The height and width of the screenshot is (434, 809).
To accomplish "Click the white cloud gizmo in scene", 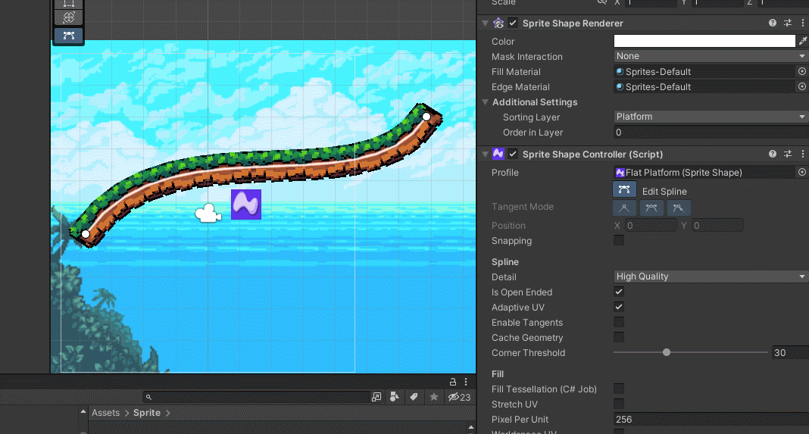I will (x=208, y=213).
